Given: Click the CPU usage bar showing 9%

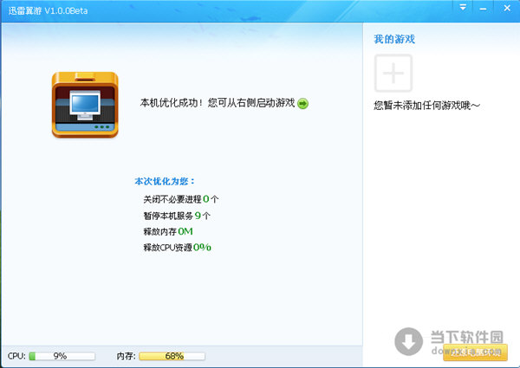Looking at the screenshot, I should click(x=62, y=356).
